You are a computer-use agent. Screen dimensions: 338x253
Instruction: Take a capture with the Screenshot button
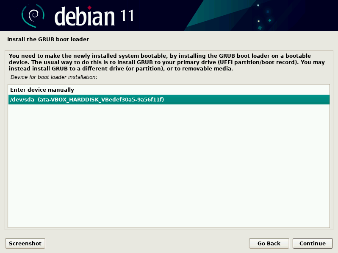coord(25,243)
